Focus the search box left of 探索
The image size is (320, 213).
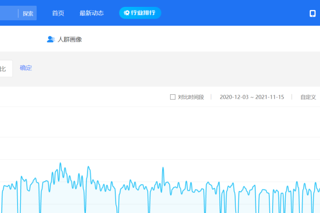8,13
